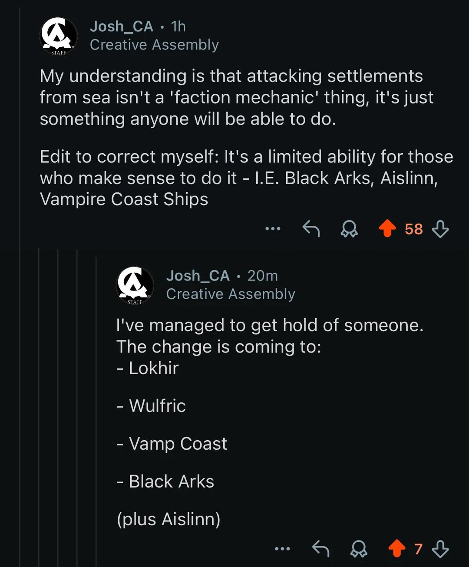Tap the 1h timestamp on top comment
This screenshot has width=469, height=567.
point(178,26)
